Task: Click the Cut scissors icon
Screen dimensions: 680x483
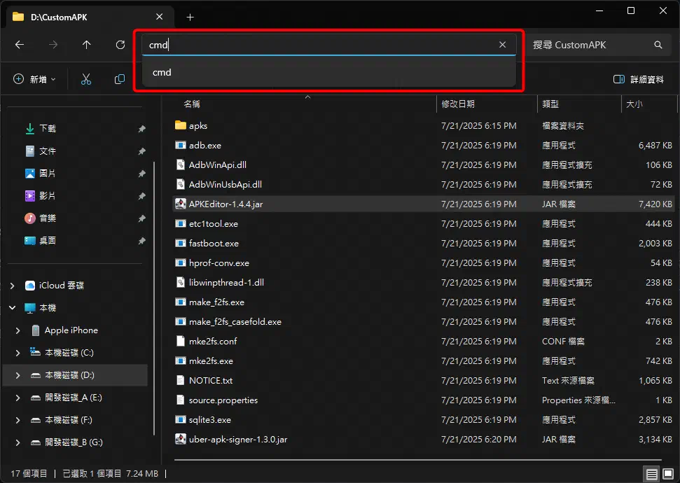Action: (86, 80)
